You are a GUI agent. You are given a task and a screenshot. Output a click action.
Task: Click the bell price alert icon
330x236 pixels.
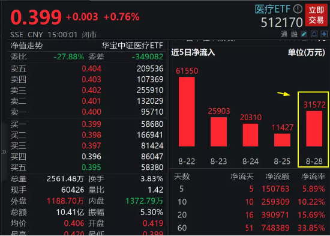314,34
